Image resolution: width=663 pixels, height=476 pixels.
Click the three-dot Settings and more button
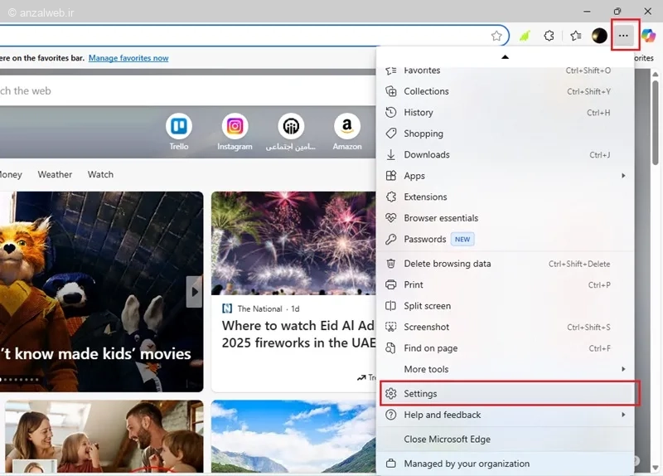623,36
